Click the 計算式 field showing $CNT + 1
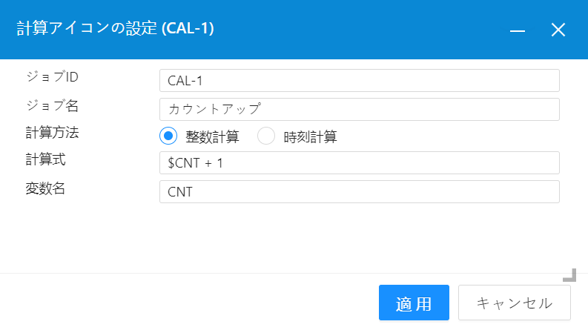588x330 pixels. tap(359, 162)
